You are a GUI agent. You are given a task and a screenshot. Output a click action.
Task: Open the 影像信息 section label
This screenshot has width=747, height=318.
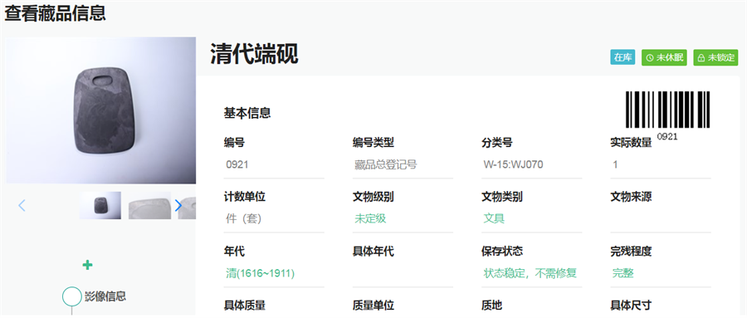(105, 296)
